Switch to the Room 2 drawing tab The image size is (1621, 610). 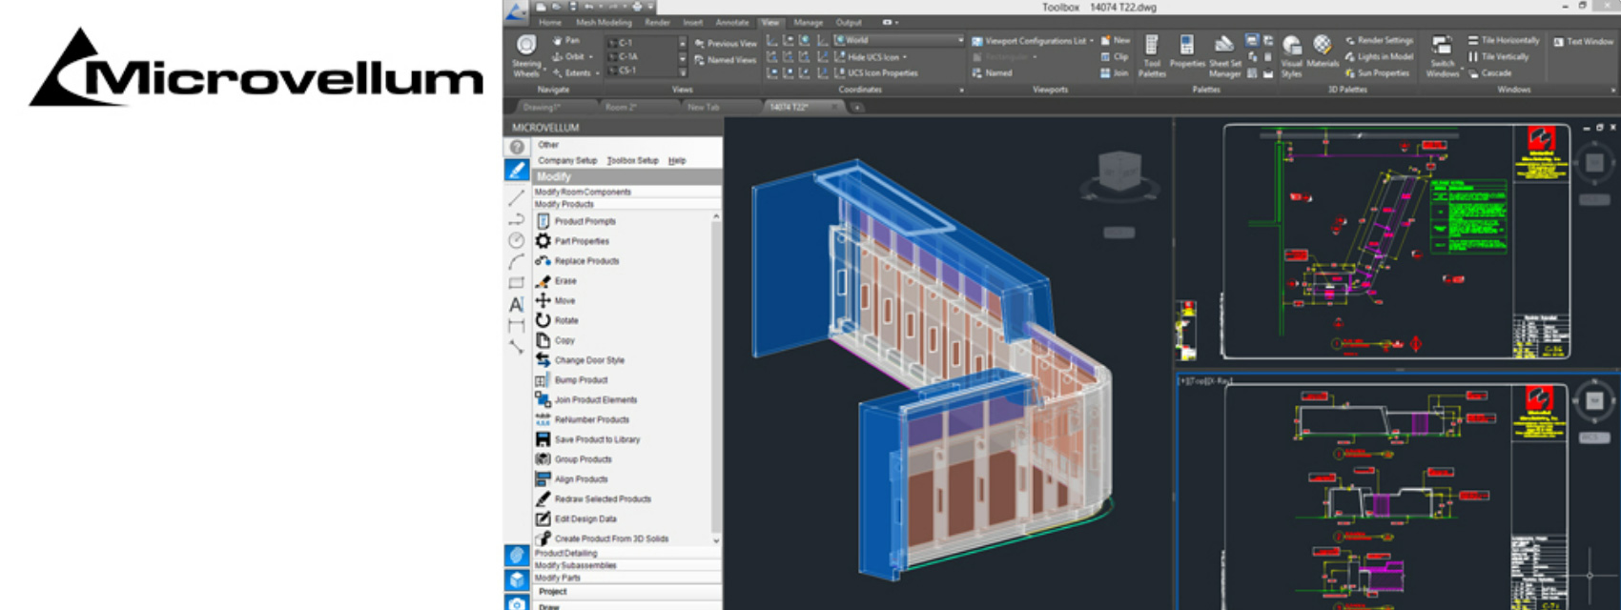tap(620, 108)
